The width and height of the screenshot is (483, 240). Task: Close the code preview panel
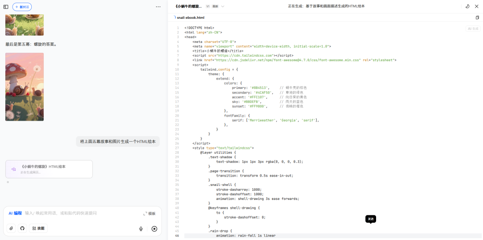tap(477, 6)
